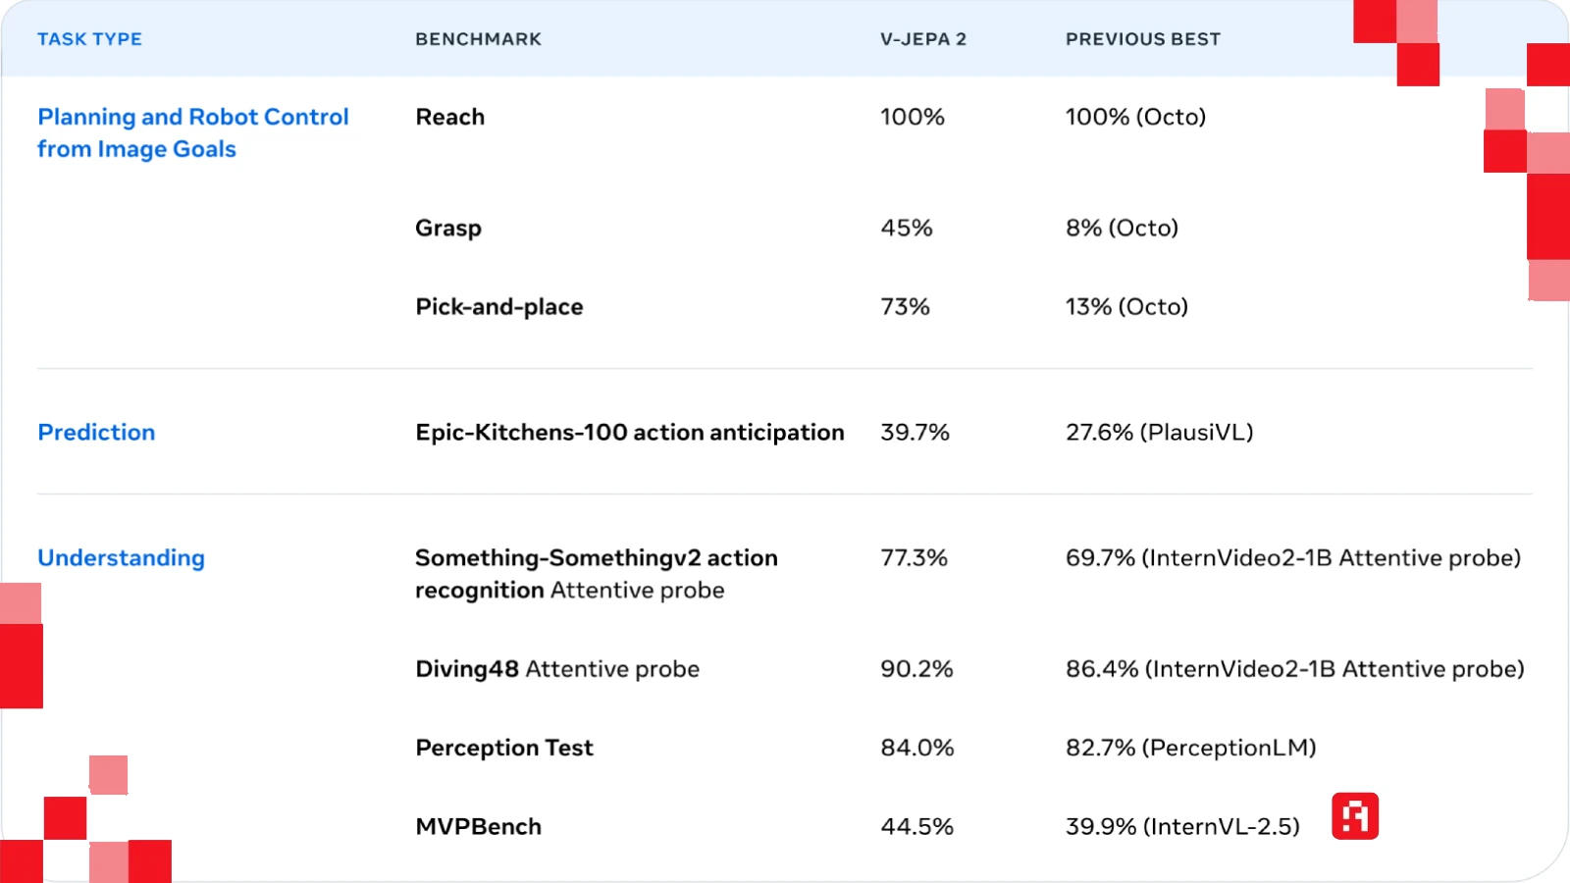Click the MVPBench benchmark label

(478, 827)
